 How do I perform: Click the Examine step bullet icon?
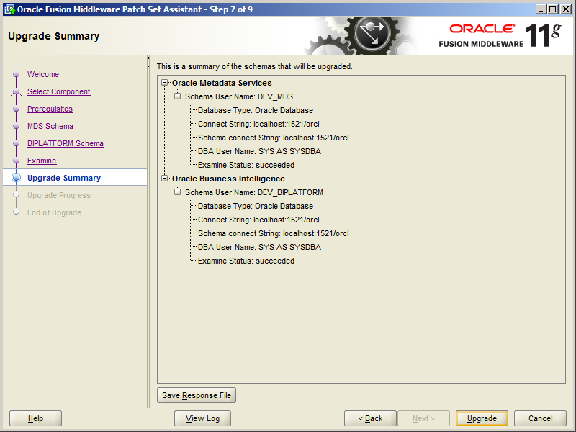tap(16, 161)
